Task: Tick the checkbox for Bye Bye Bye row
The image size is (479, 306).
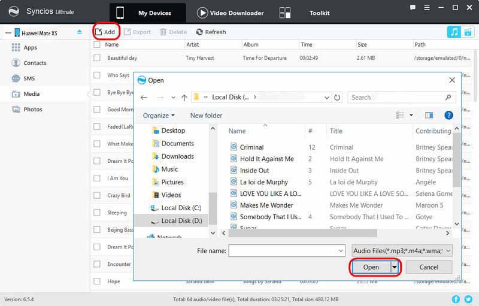Action: click(x=97, y=92)
